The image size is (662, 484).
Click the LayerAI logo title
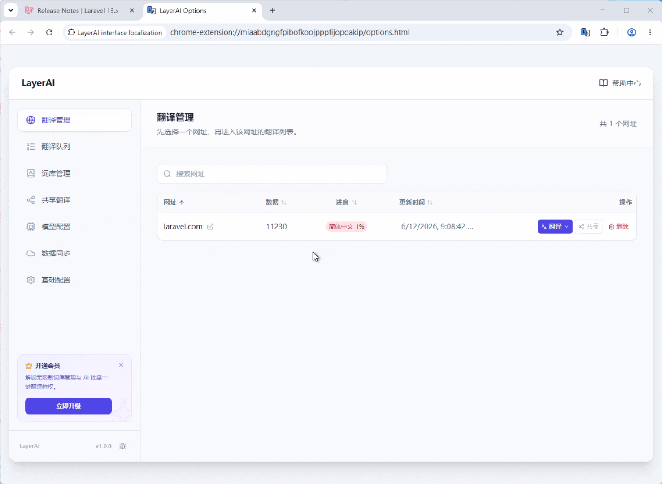38,83
